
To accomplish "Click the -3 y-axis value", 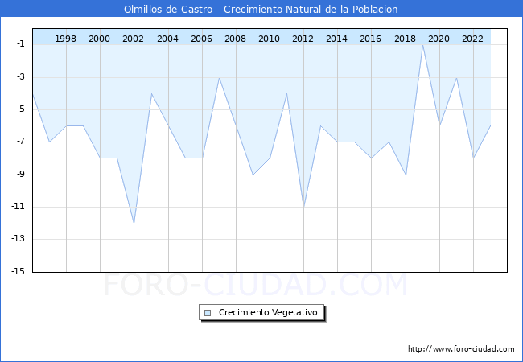I will 20,76.
